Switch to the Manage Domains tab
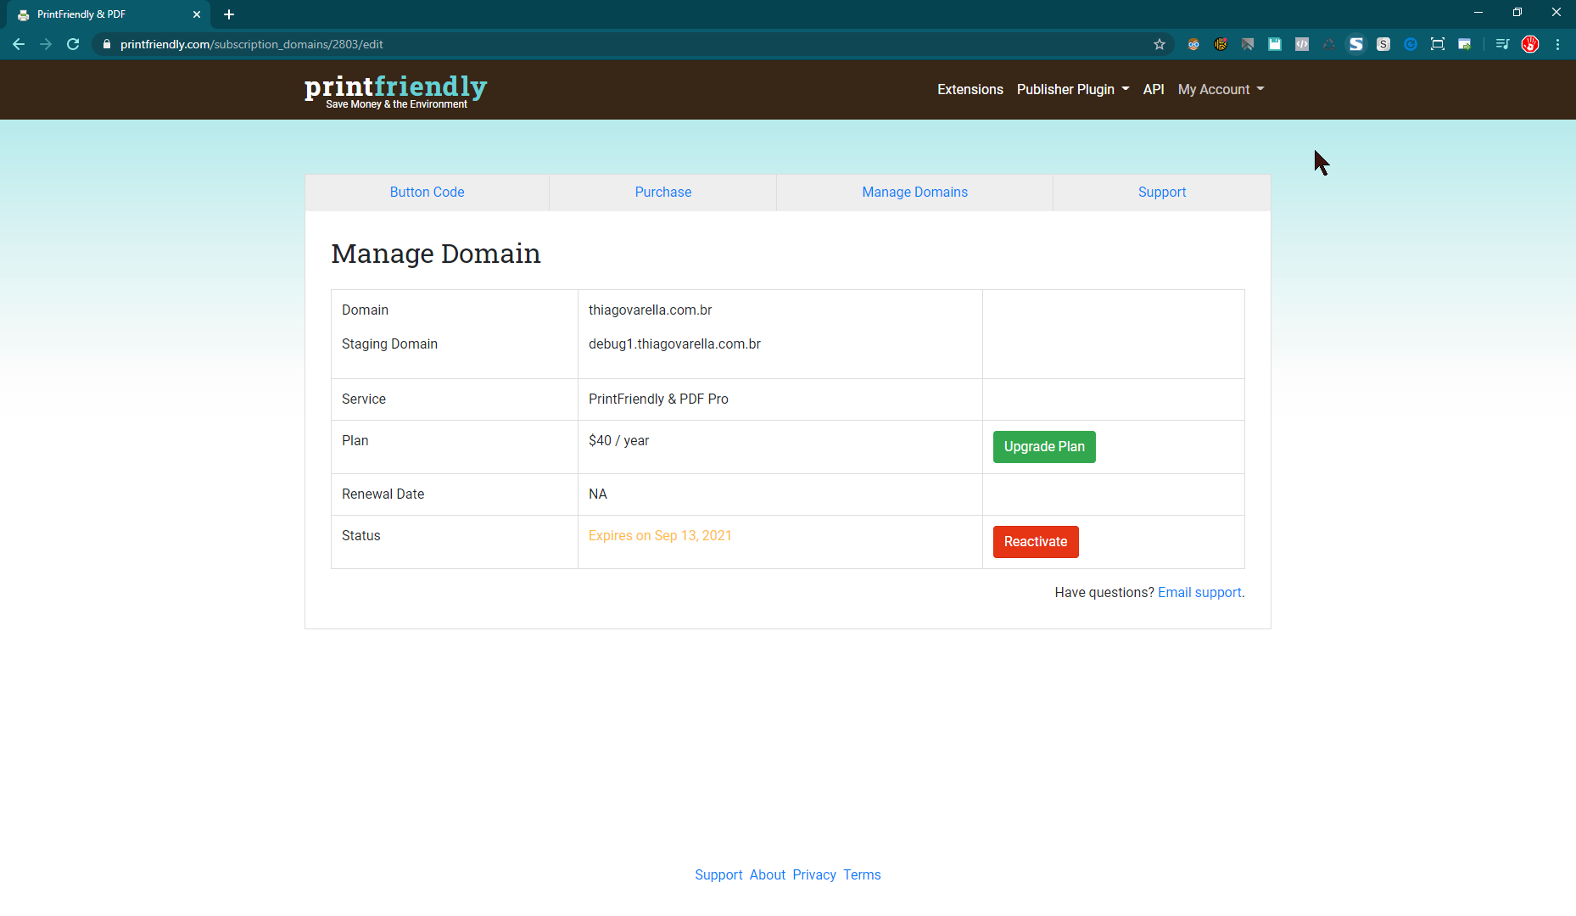The image size is (1576, 916). pos(915,193)
